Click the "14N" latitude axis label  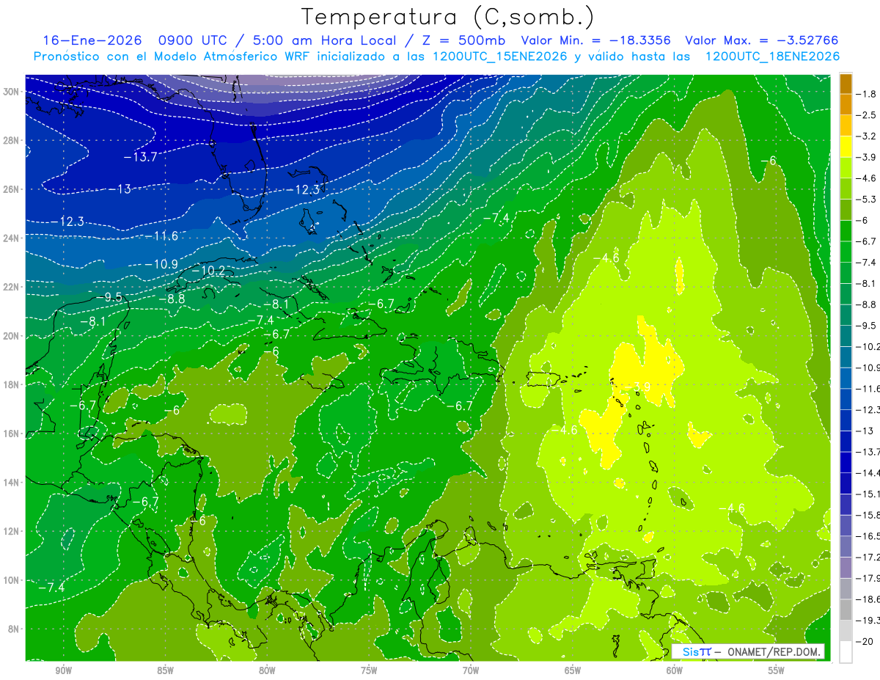(x=11, y=482)
